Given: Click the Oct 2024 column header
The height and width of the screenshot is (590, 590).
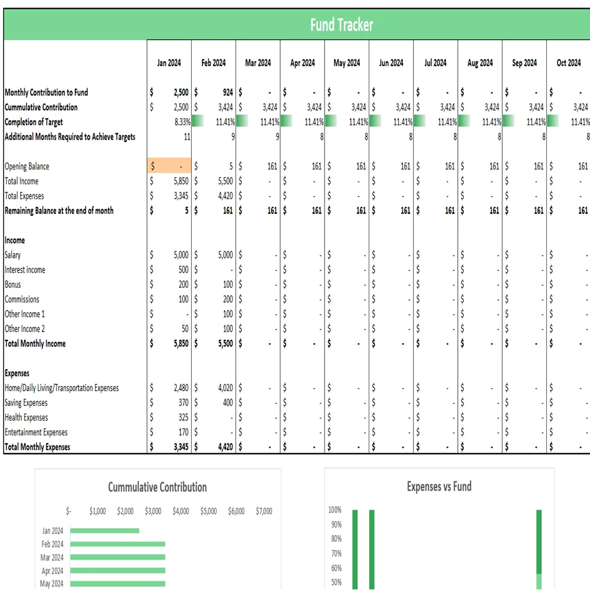Looking at the screenshot, I should tap(568, 63).
